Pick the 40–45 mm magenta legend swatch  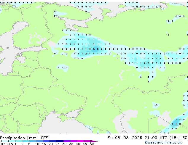[x=80, y=141]
